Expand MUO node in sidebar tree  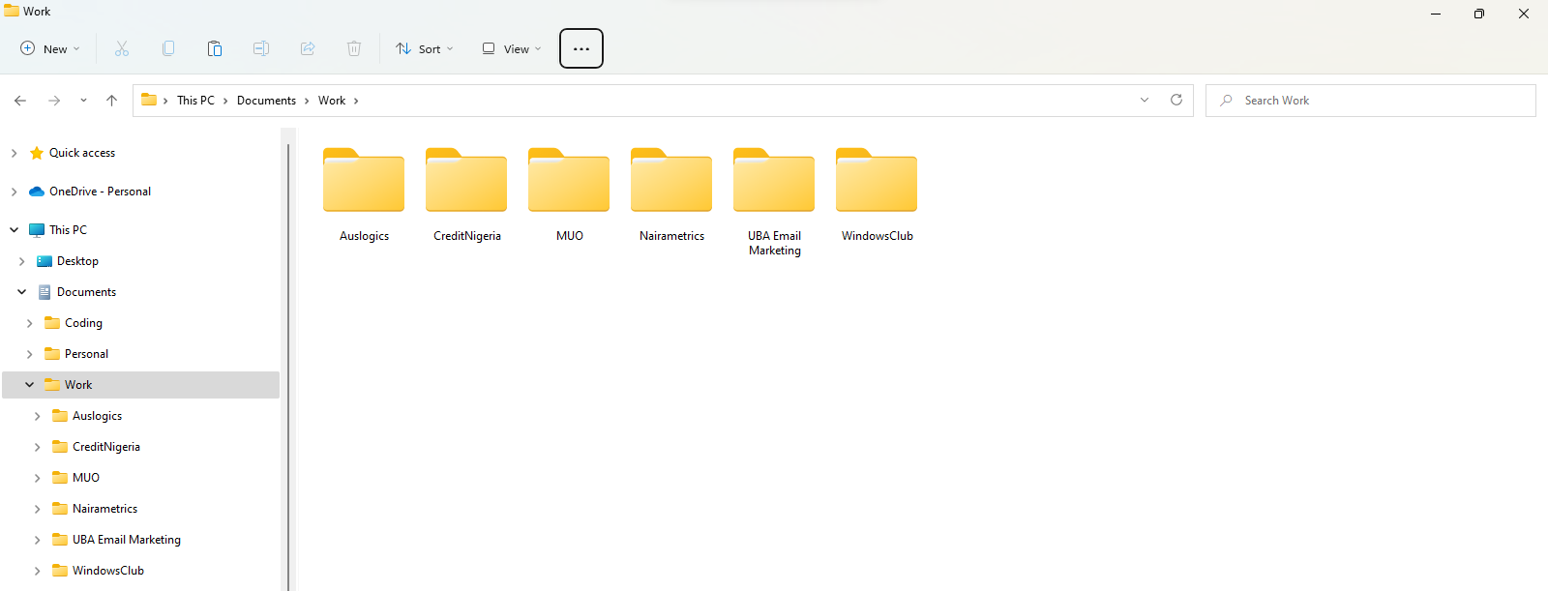click(x=37, y=478)
